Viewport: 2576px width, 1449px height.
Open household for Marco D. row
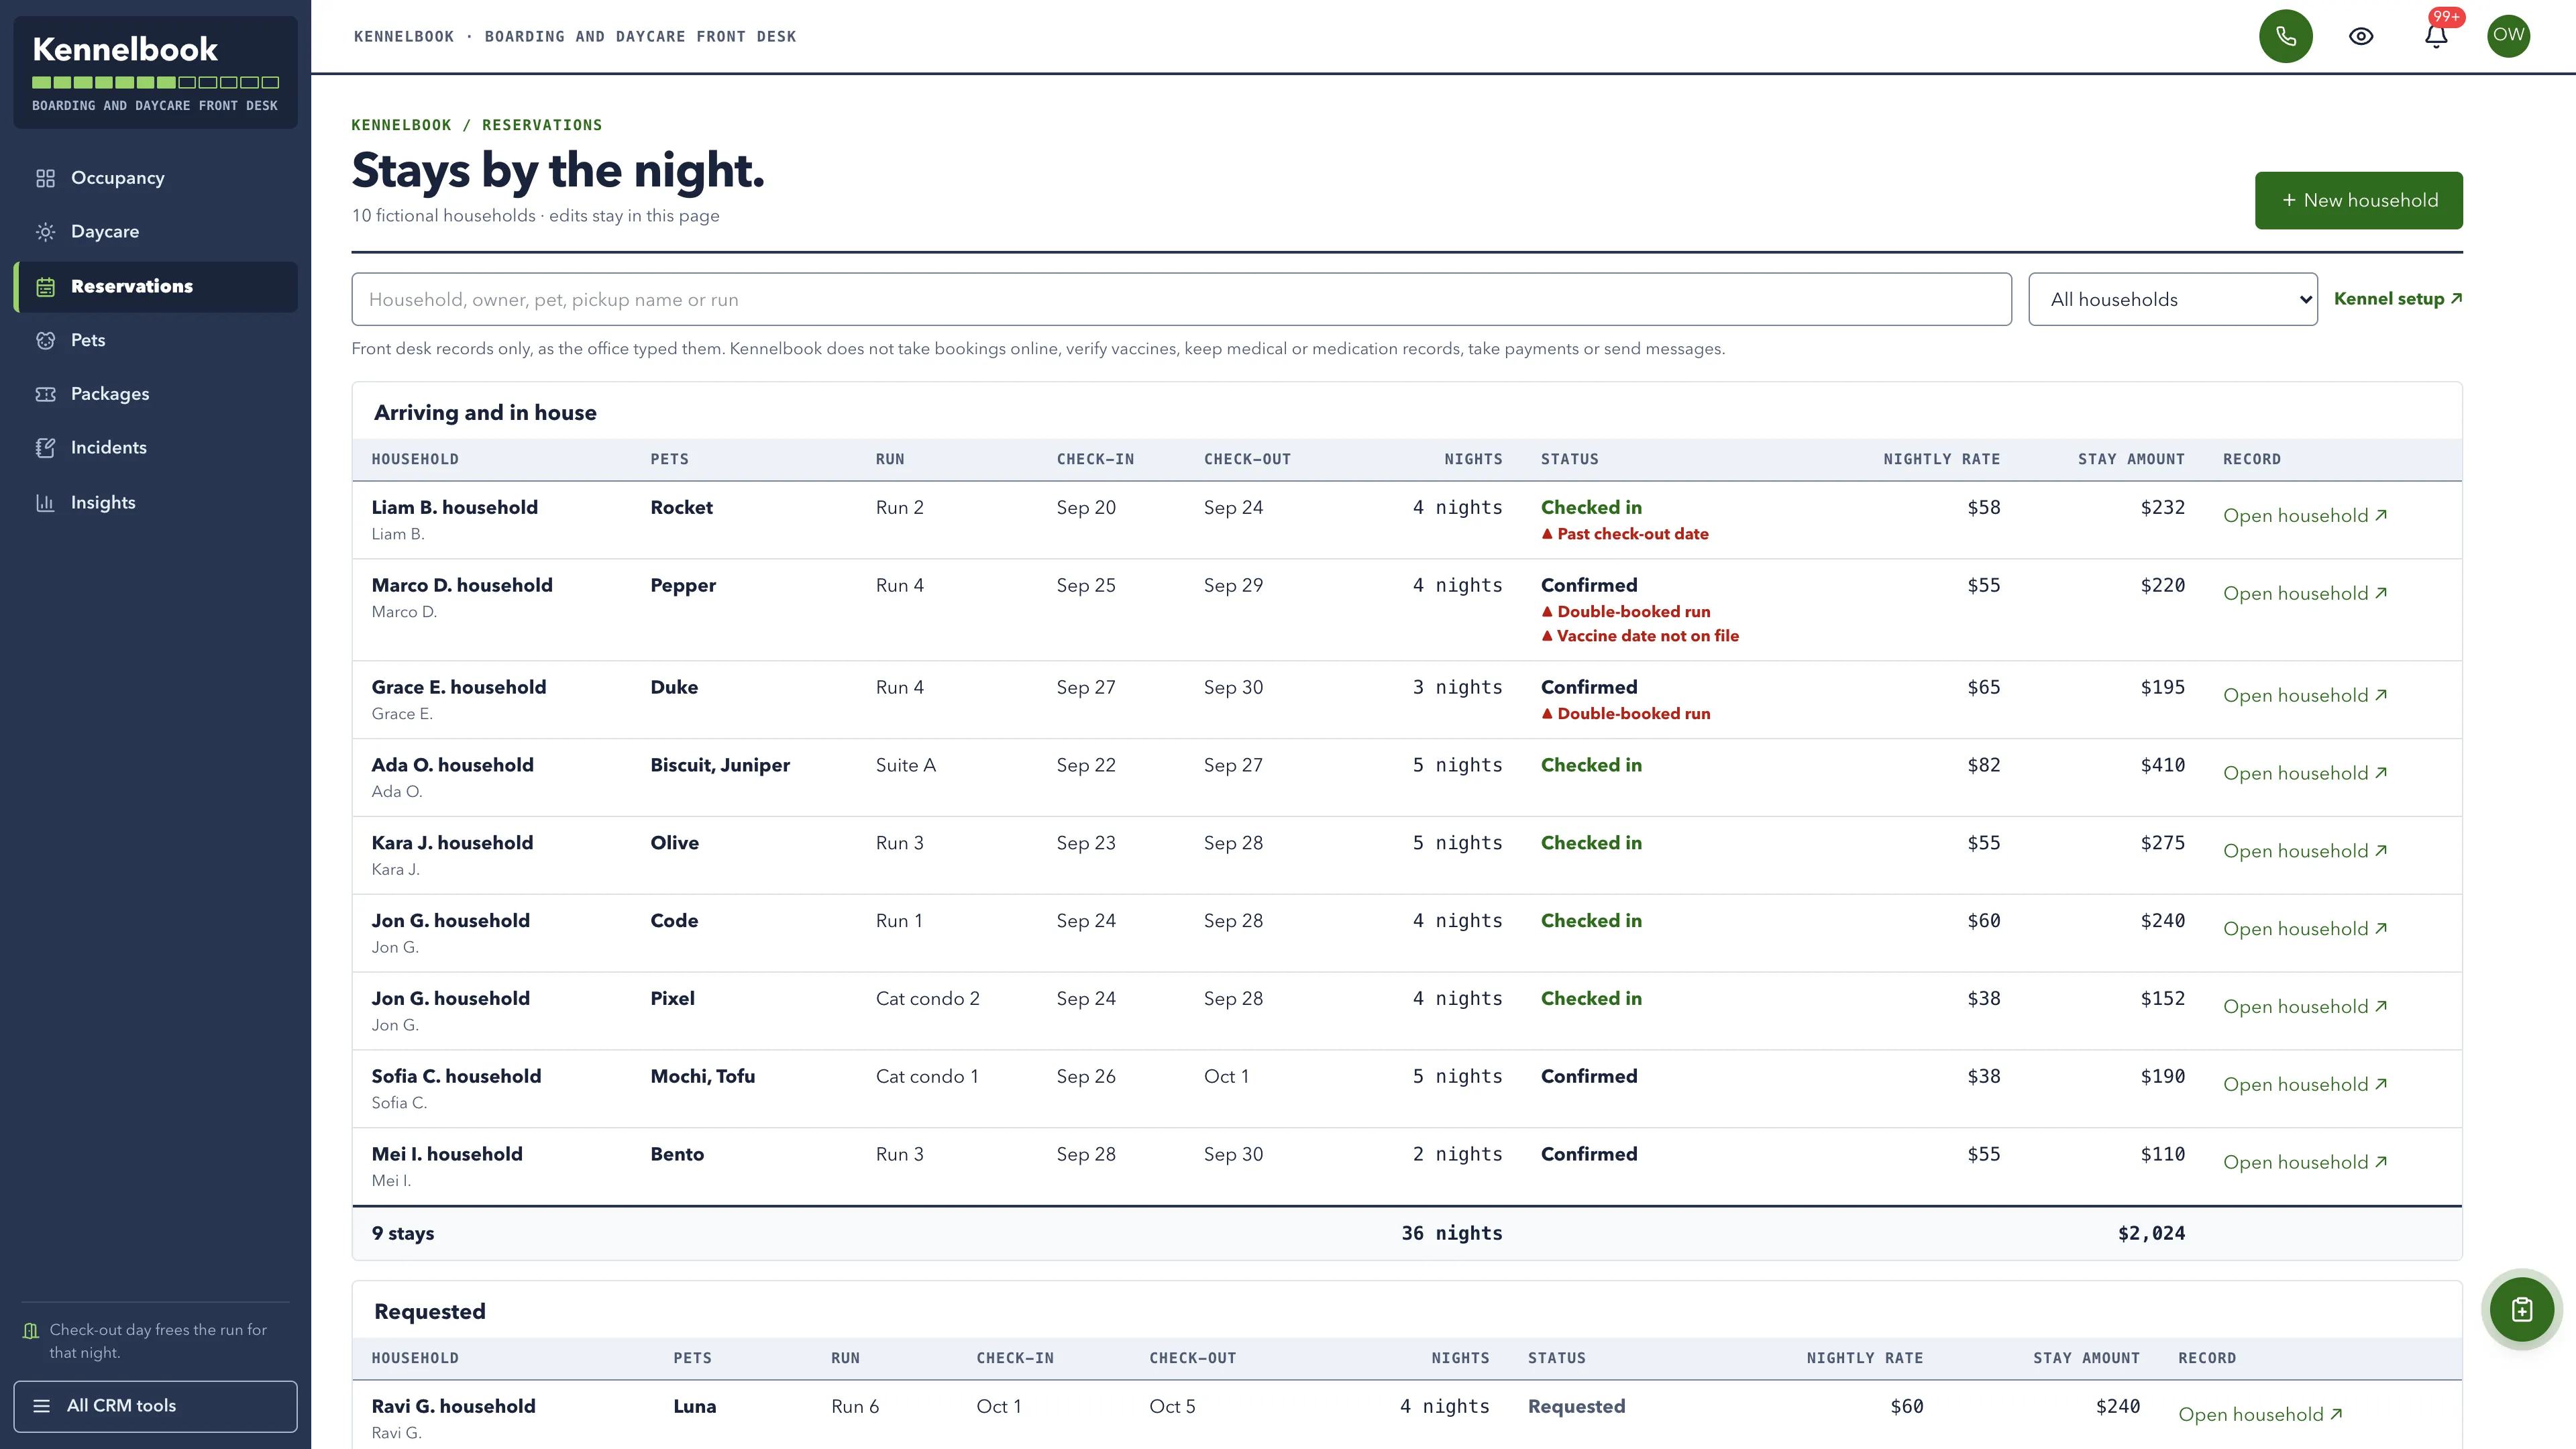(x=2304, y=594)
